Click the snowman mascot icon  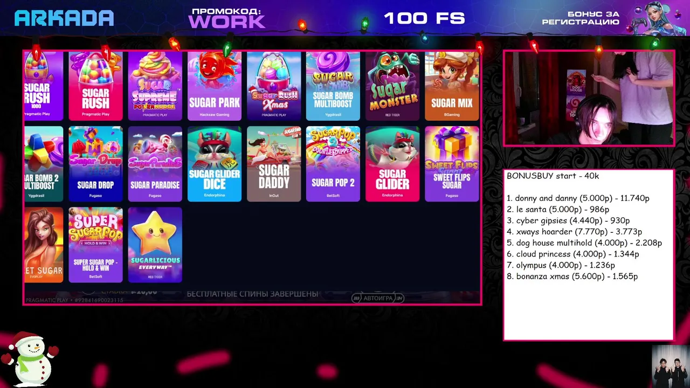(30, 359)
